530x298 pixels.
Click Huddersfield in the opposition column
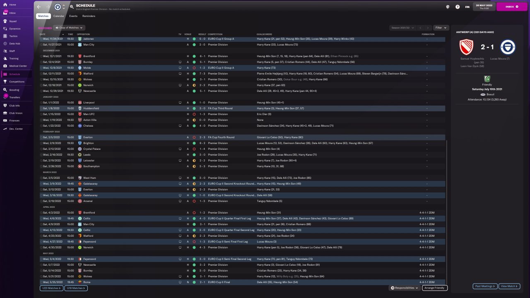[x=91, y=108]
